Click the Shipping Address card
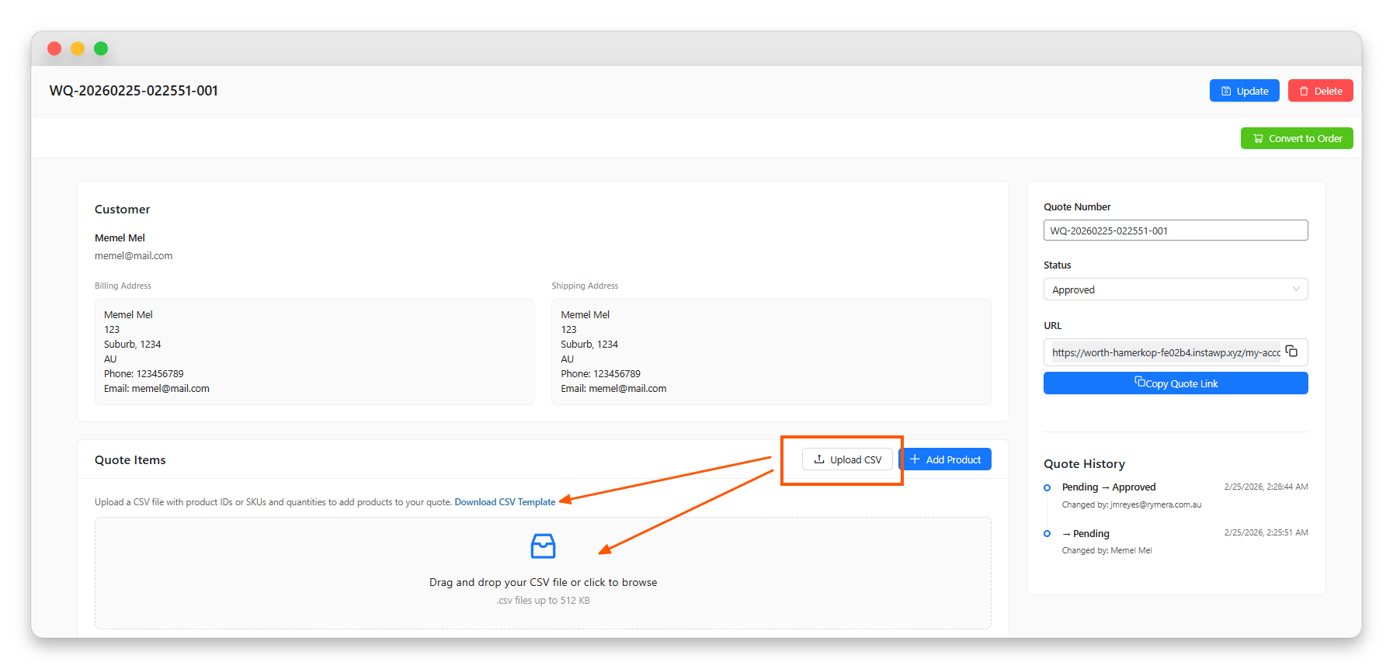 pyautogui.click(x=771, y=352)
